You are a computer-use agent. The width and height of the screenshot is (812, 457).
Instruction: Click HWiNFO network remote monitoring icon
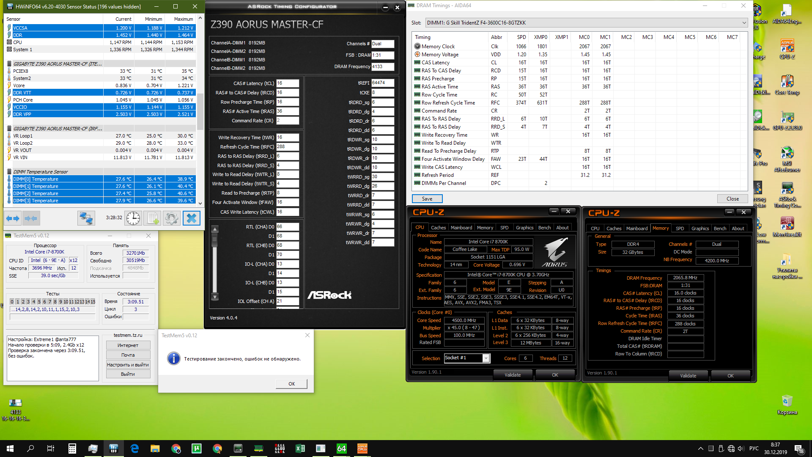[x=86, y=218]
